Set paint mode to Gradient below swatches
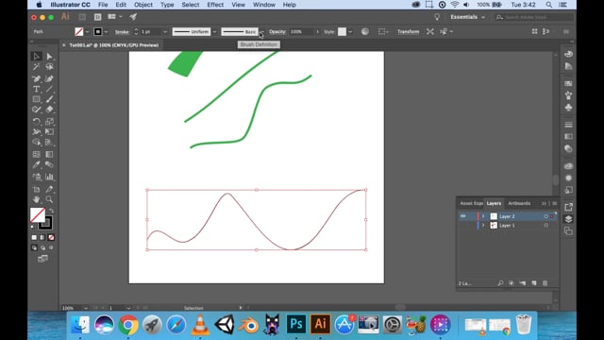The height and width of the screenshot is (340, 604). (42, 237)
